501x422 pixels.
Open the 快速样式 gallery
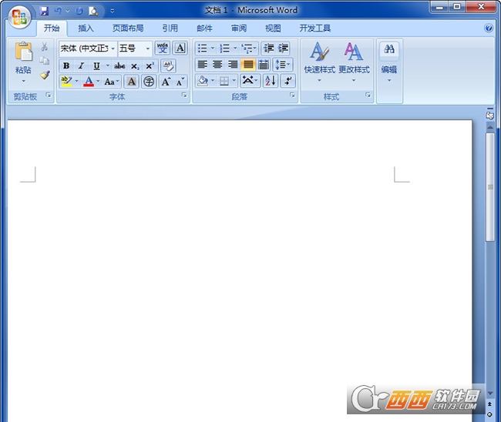320,62
